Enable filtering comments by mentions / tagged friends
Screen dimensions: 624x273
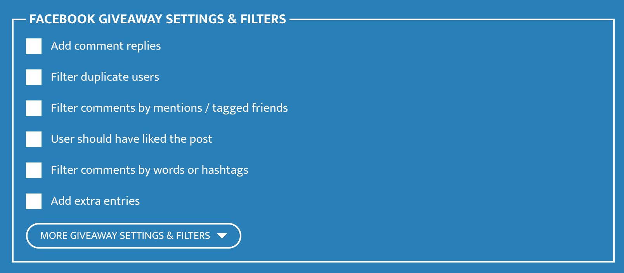pyautogui.click(x=33, y=108)
